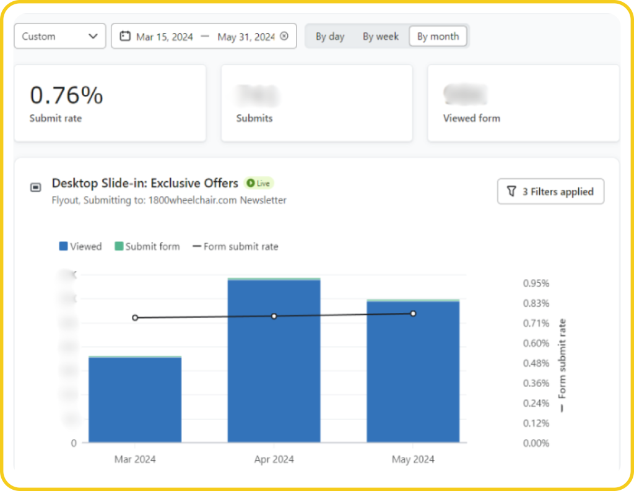Toggle the Viewed series in chart legend
The image size is (634, 491).
[80, 247]
